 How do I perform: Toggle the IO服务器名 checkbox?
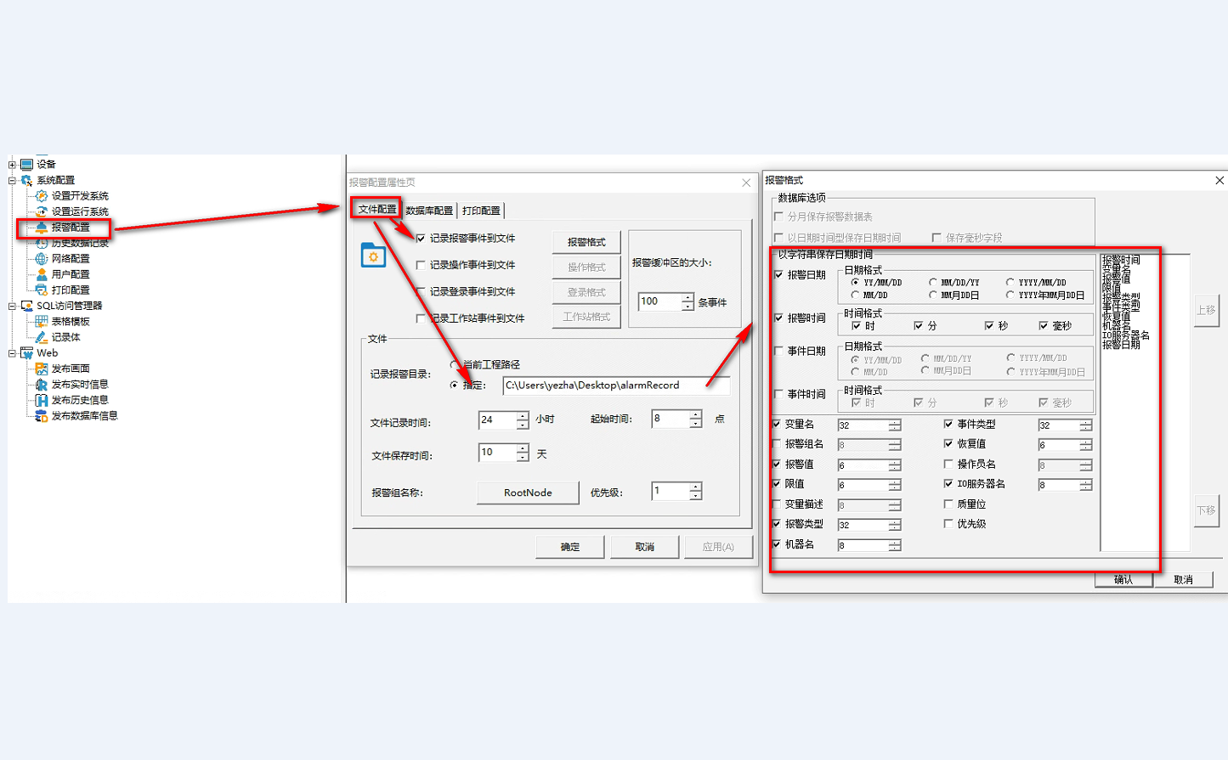[948, 484]
